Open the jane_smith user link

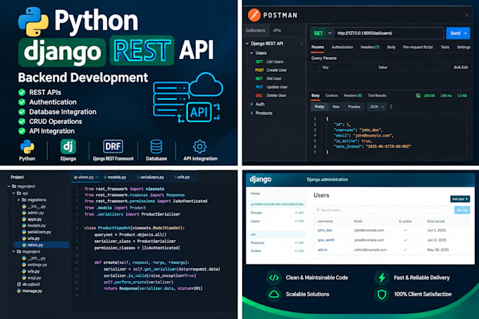coord(325,240)
